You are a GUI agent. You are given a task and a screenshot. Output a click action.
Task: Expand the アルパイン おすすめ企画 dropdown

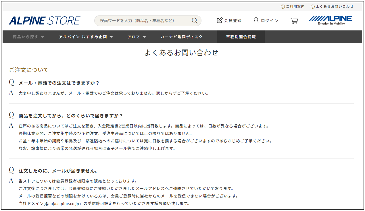pos(86,37)
